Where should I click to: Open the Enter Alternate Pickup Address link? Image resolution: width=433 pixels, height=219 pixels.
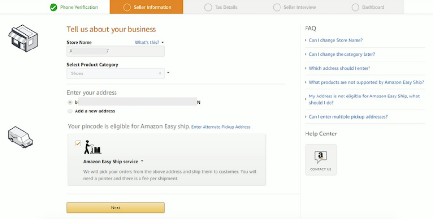pyautogui.click(x=221, y=127)
